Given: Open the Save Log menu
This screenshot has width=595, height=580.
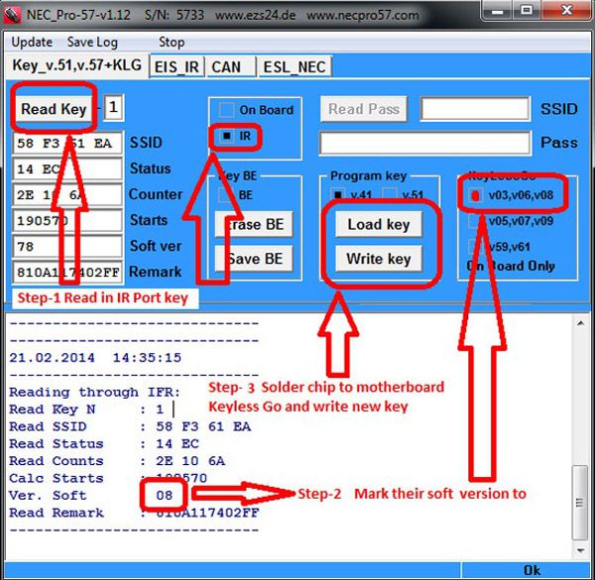Looking at the screenshot, I should (92, 42).
